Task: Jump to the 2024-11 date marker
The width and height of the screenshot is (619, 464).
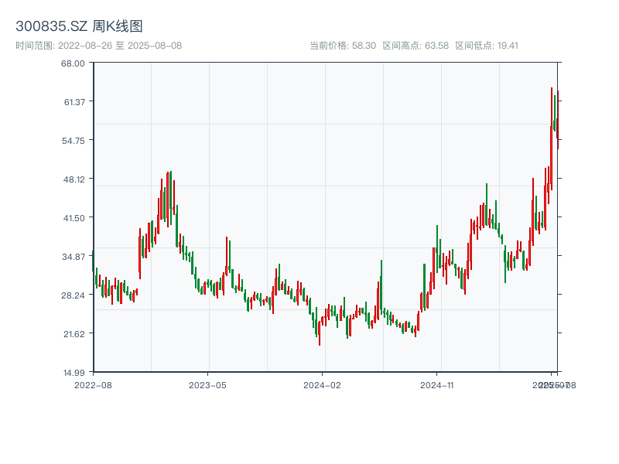Action: [436, 384]
